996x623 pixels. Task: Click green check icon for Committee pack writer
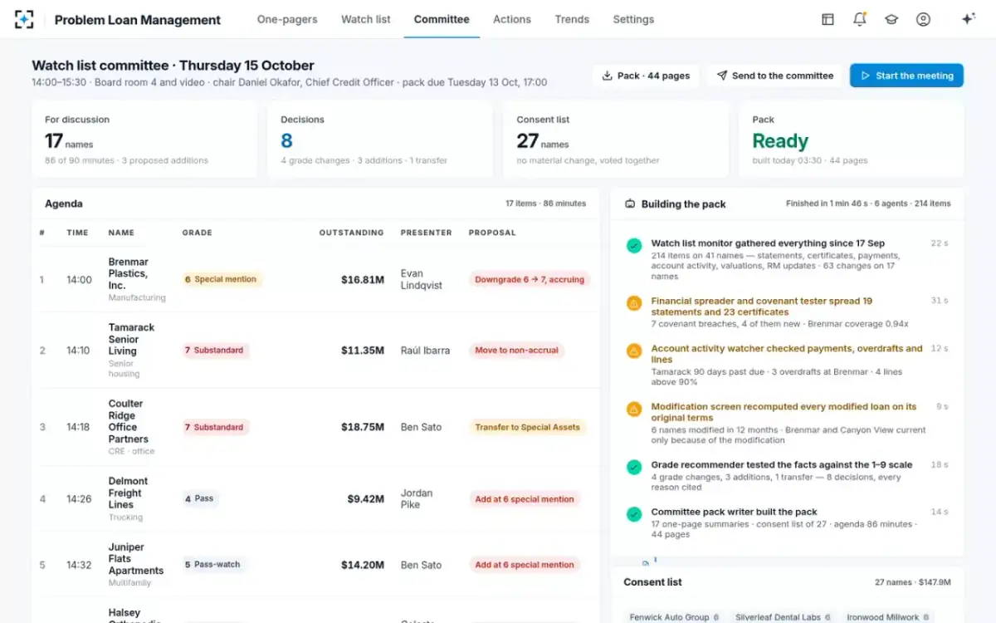pyautogui.click(x=634, y=514)
